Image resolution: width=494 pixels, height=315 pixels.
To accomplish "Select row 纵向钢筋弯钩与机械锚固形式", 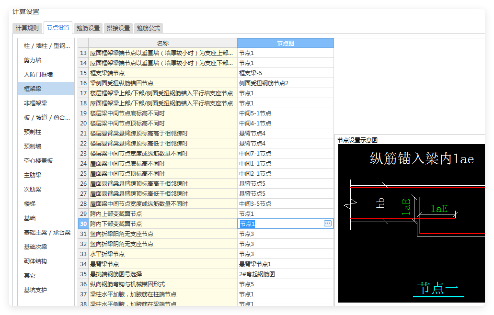I will click(x=162, y=284).
